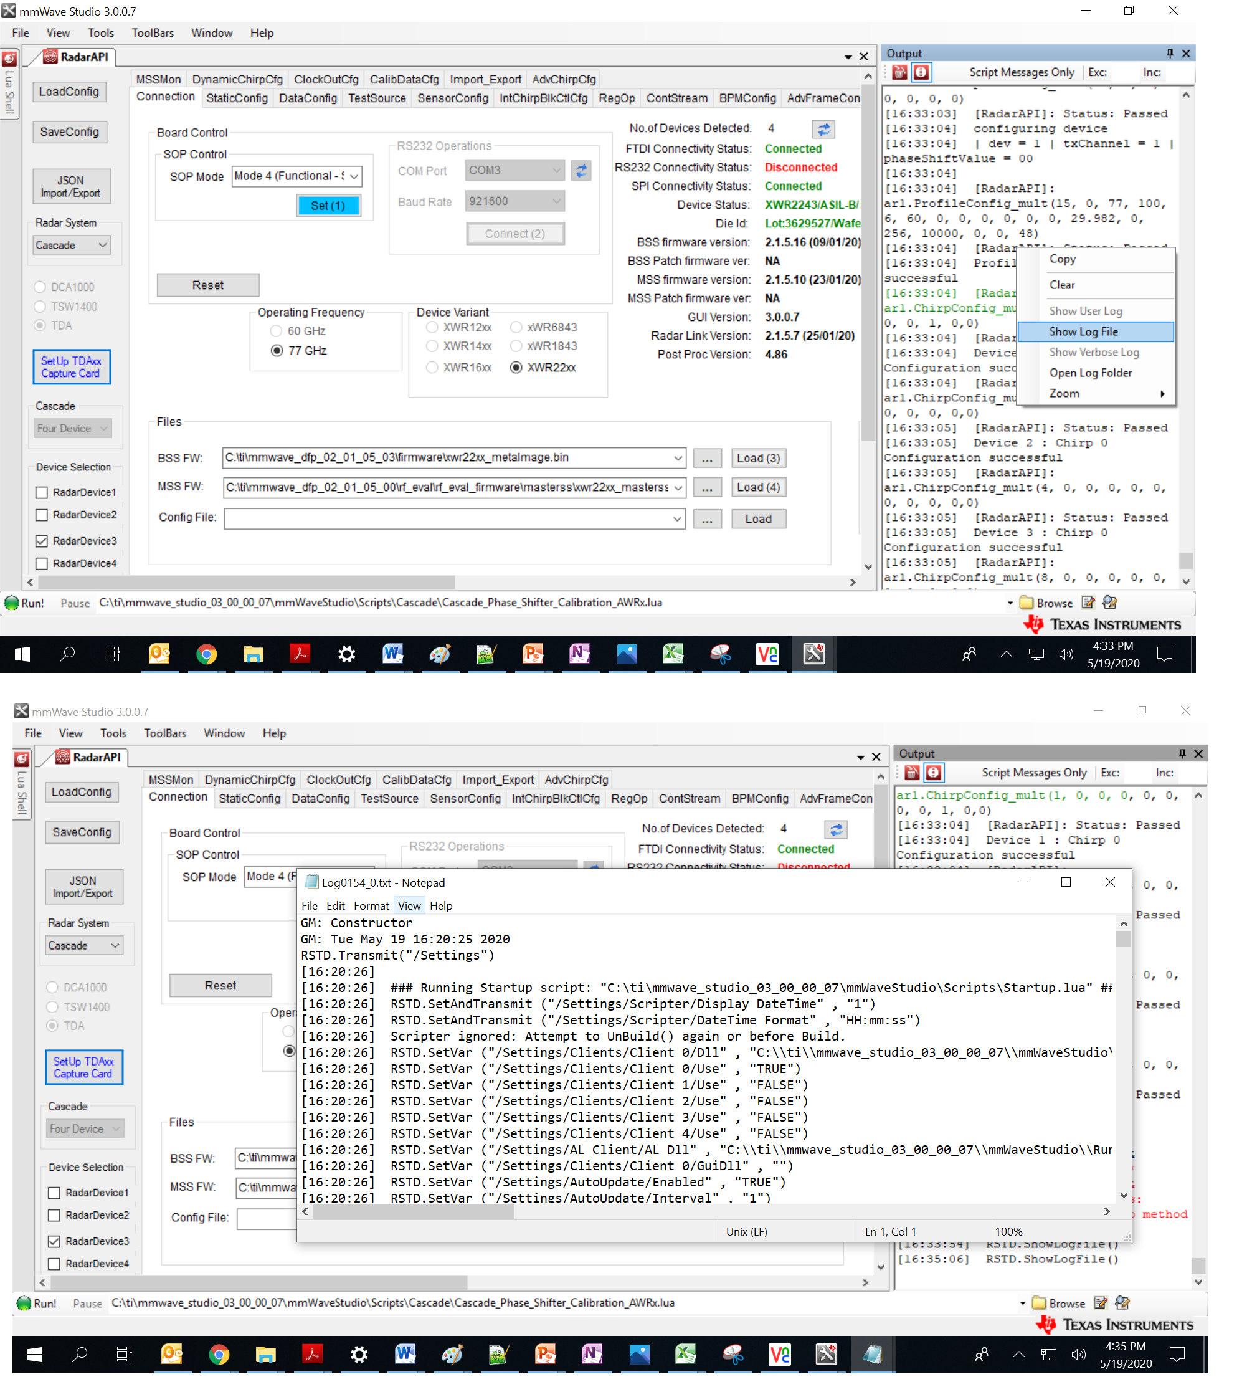Expand Config File dropdown in upper capture
1247x1397 pixels.
677,519
